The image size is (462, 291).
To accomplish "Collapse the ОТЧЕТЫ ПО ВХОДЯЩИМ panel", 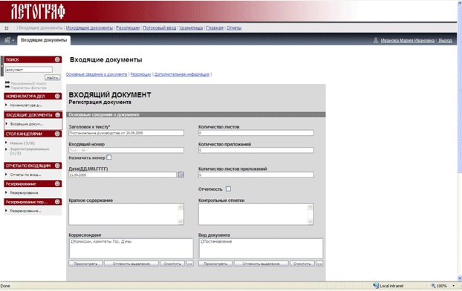I will tap(57, 166).
